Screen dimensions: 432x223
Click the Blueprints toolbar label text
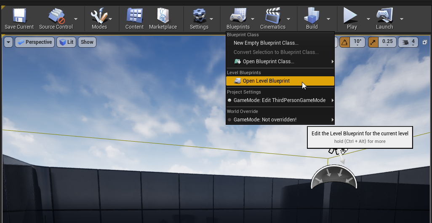click(238, 27)
